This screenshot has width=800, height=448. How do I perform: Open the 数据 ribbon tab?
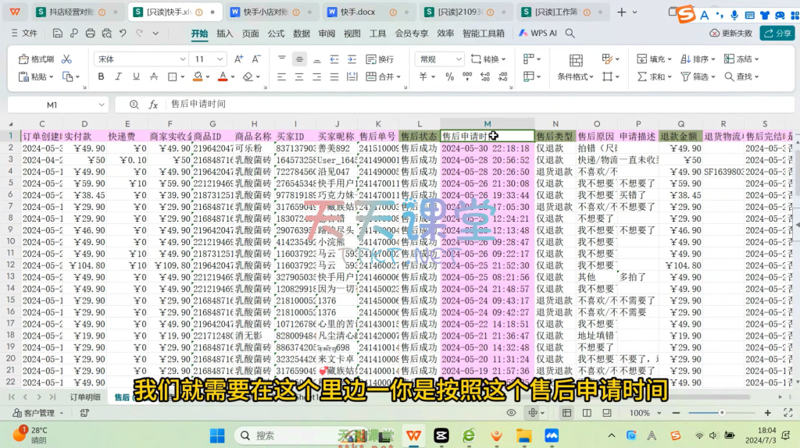302,34
